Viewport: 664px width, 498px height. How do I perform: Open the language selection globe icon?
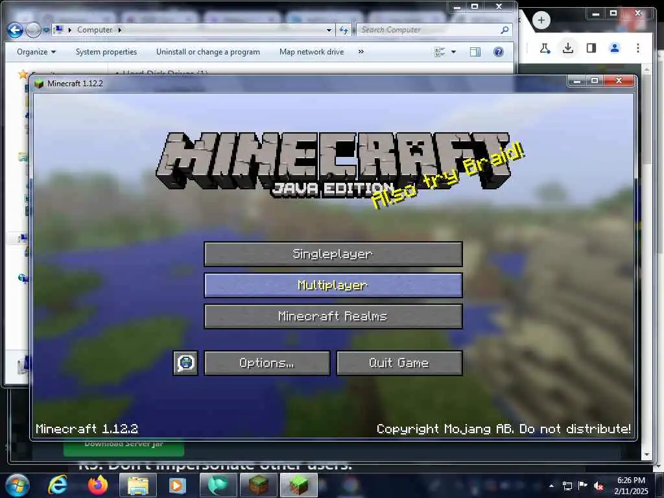pyautogui.click(x=185, y=363)
